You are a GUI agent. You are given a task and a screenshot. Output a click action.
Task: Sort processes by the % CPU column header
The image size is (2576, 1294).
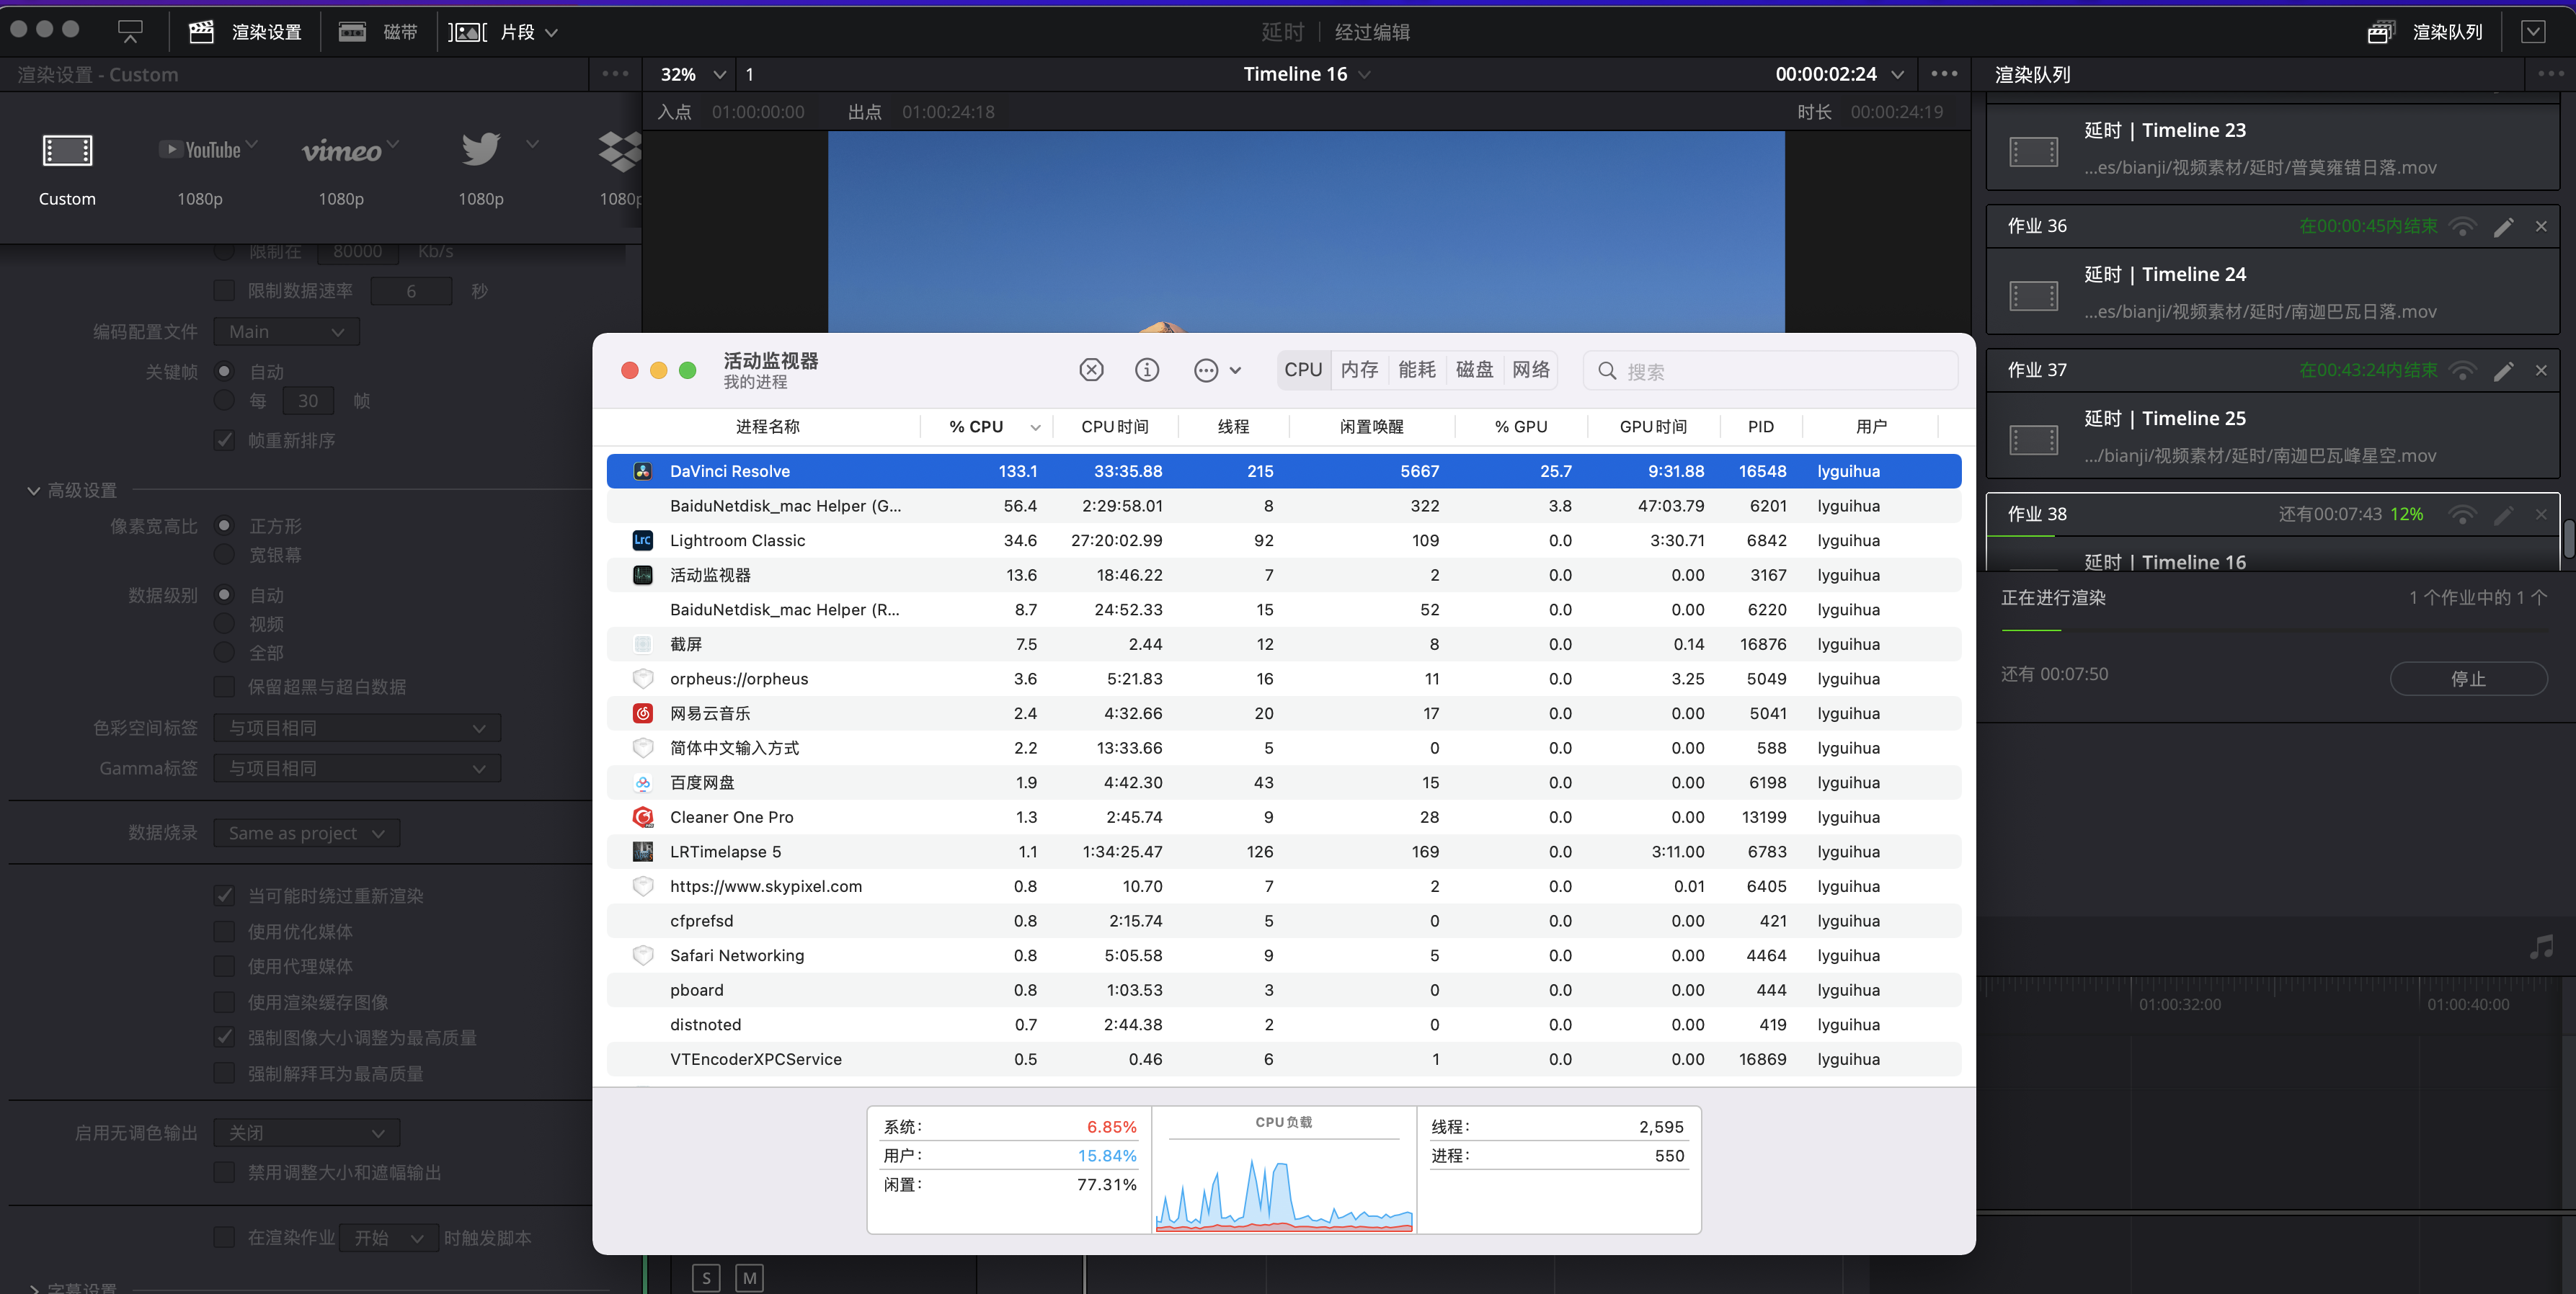click(x=976, y=427)
